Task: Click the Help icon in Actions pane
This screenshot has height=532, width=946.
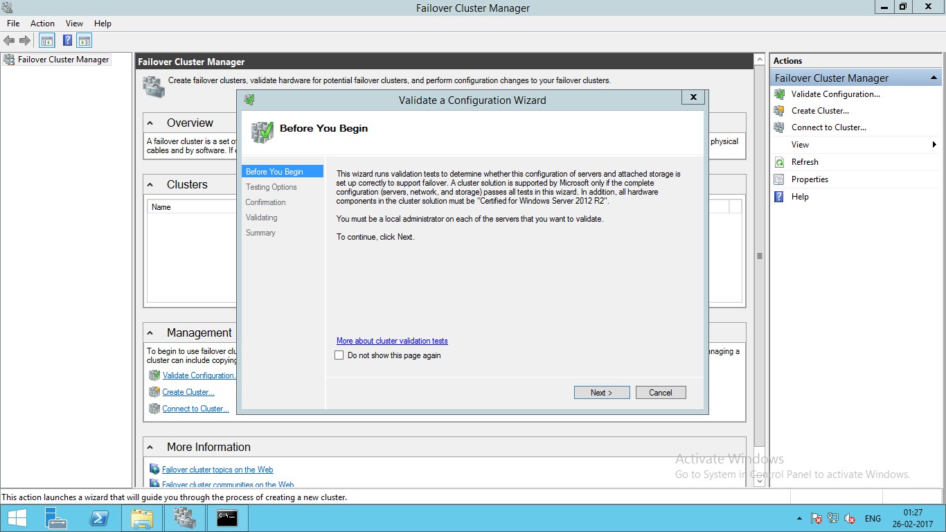Action: coord(779,197)
